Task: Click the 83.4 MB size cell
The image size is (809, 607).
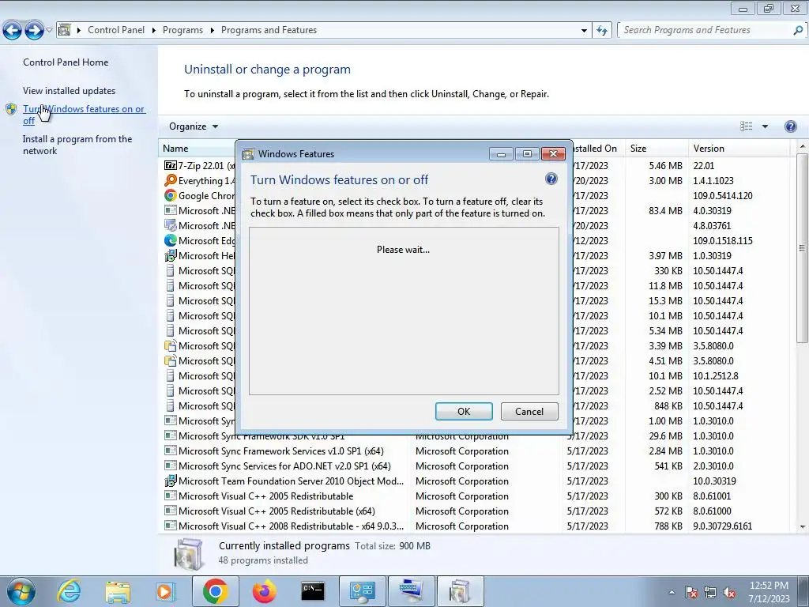Action: point(665,210)
